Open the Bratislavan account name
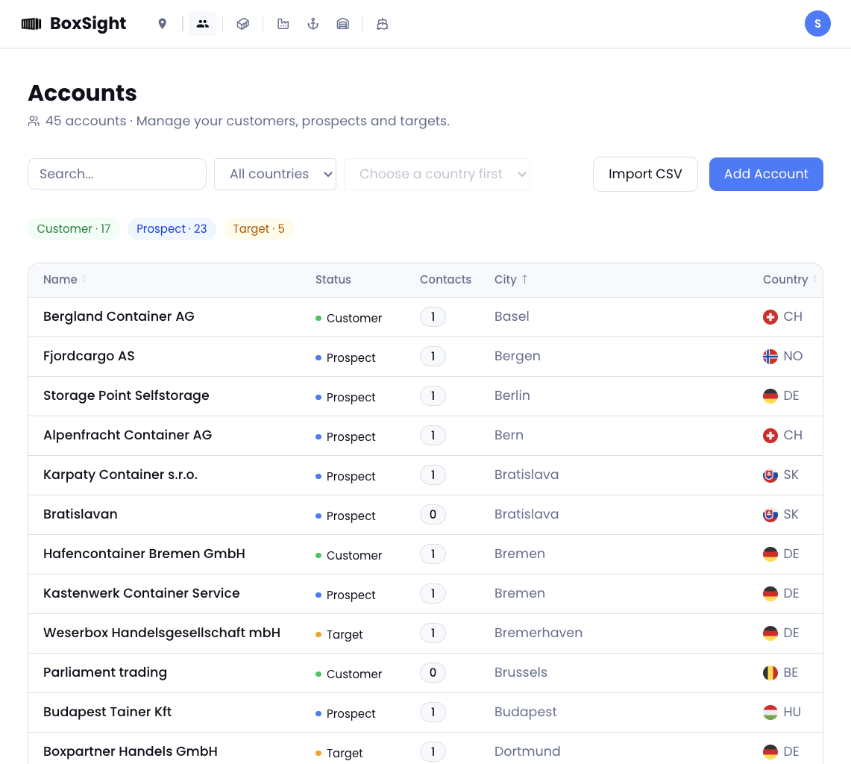Image resolution: width=851 pixels, height=764 pixels. click(x=81, y=514)
